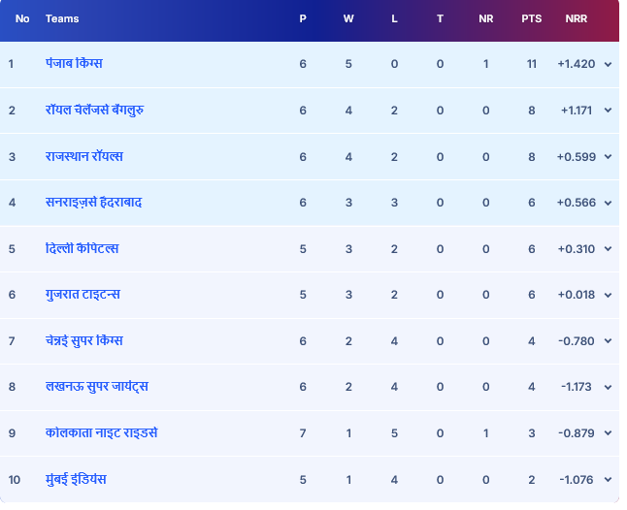
Task: Expand the मुंबई इंडियंस row chevron
Action: (608, 479)
